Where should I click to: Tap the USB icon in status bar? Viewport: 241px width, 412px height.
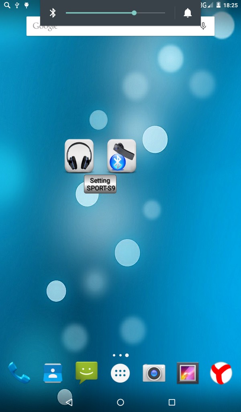coord(17,5)
